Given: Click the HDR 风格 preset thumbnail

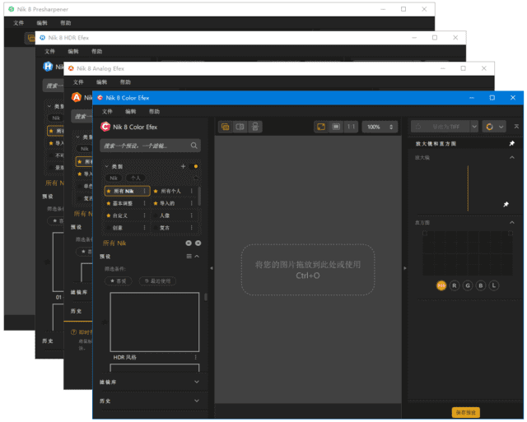Looking at the screenshot, I should [155, 322].
